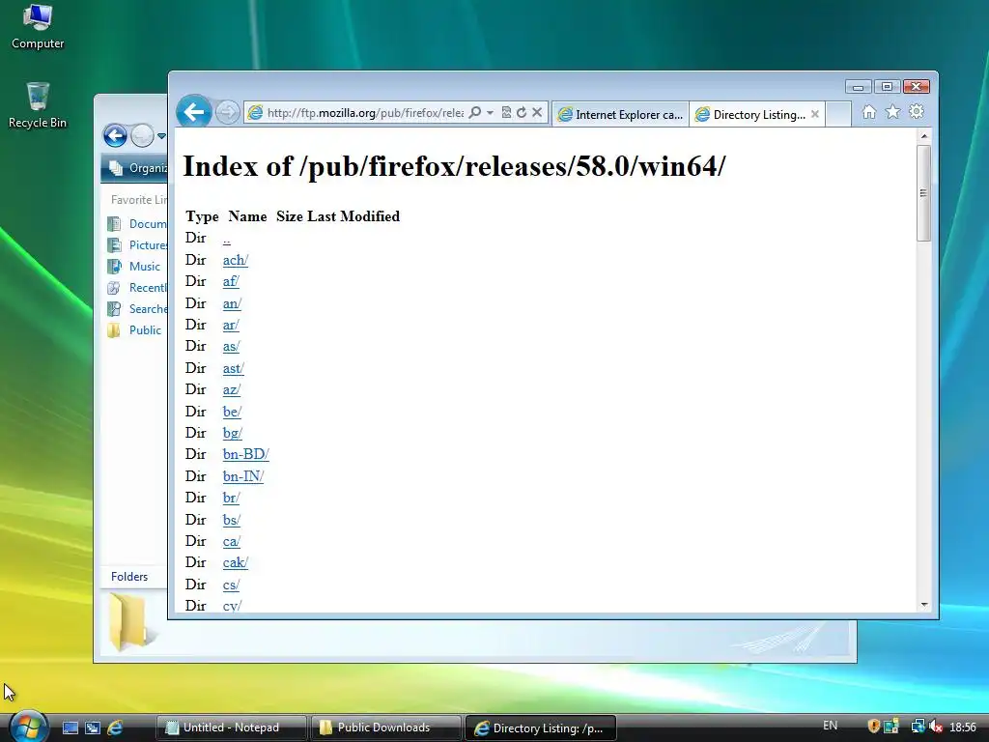This screenshot has height=742, width=989.
Task: Click the search magnifier in address bar
Action: (475, 112)
